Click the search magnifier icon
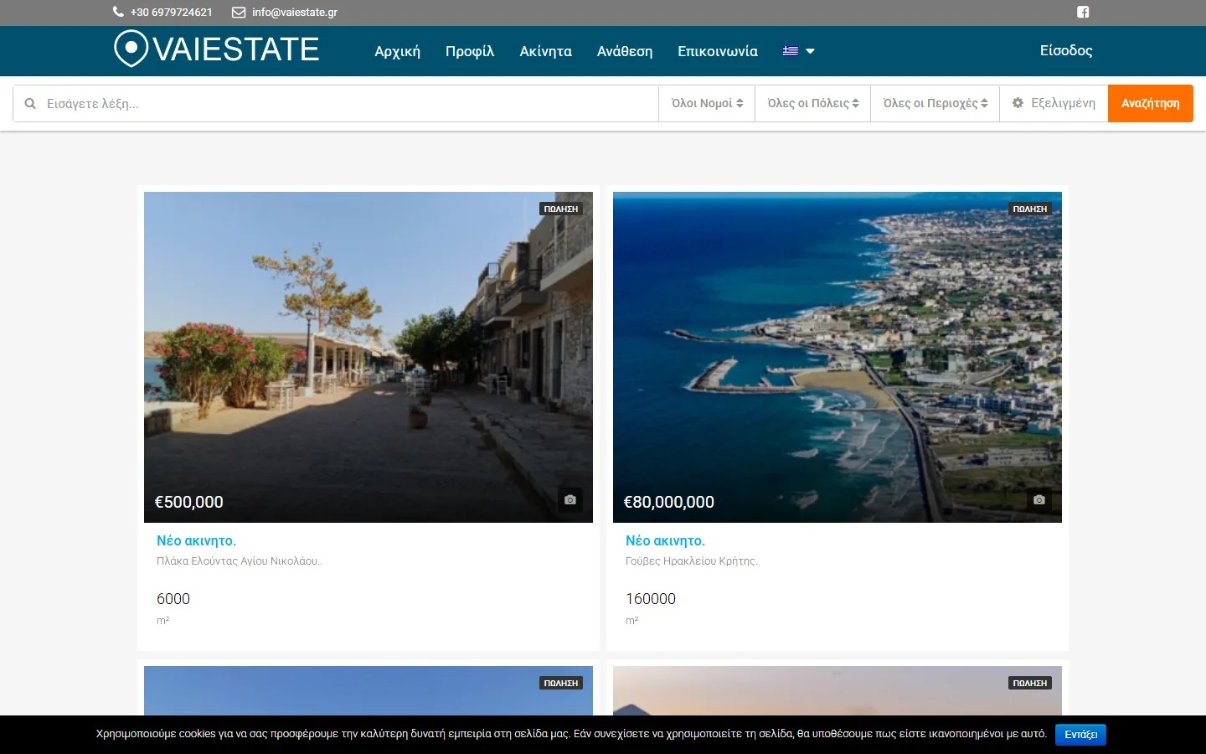Viewport: 1206px width, 754px height. [30, 104]
